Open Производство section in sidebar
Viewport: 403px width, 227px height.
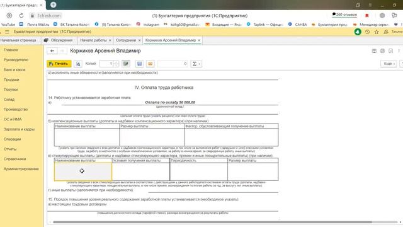(x=15, y=109)
